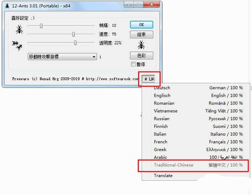
Task: Pick the French language entry
Action: [x=196, y=142]
